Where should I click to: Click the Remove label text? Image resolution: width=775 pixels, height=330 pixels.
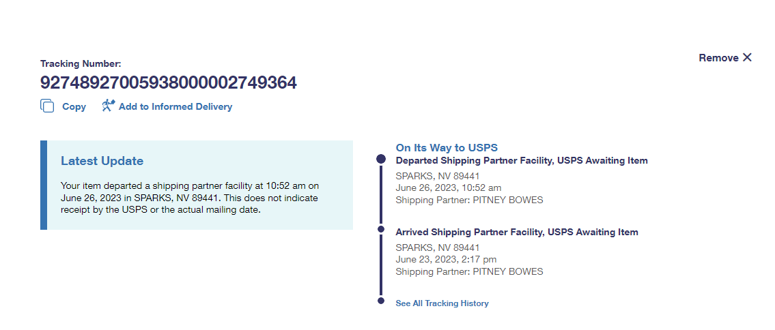click(x=718, y=58)
